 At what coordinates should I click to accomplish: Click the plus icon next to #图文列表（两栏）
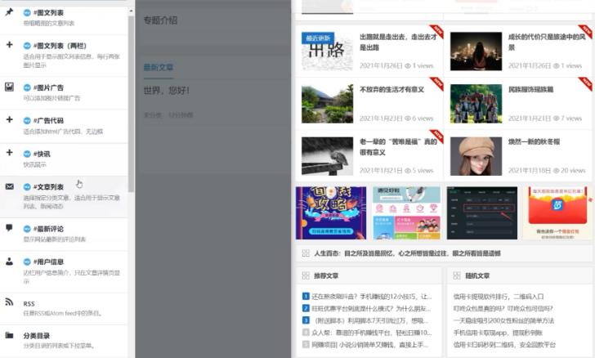9,45
